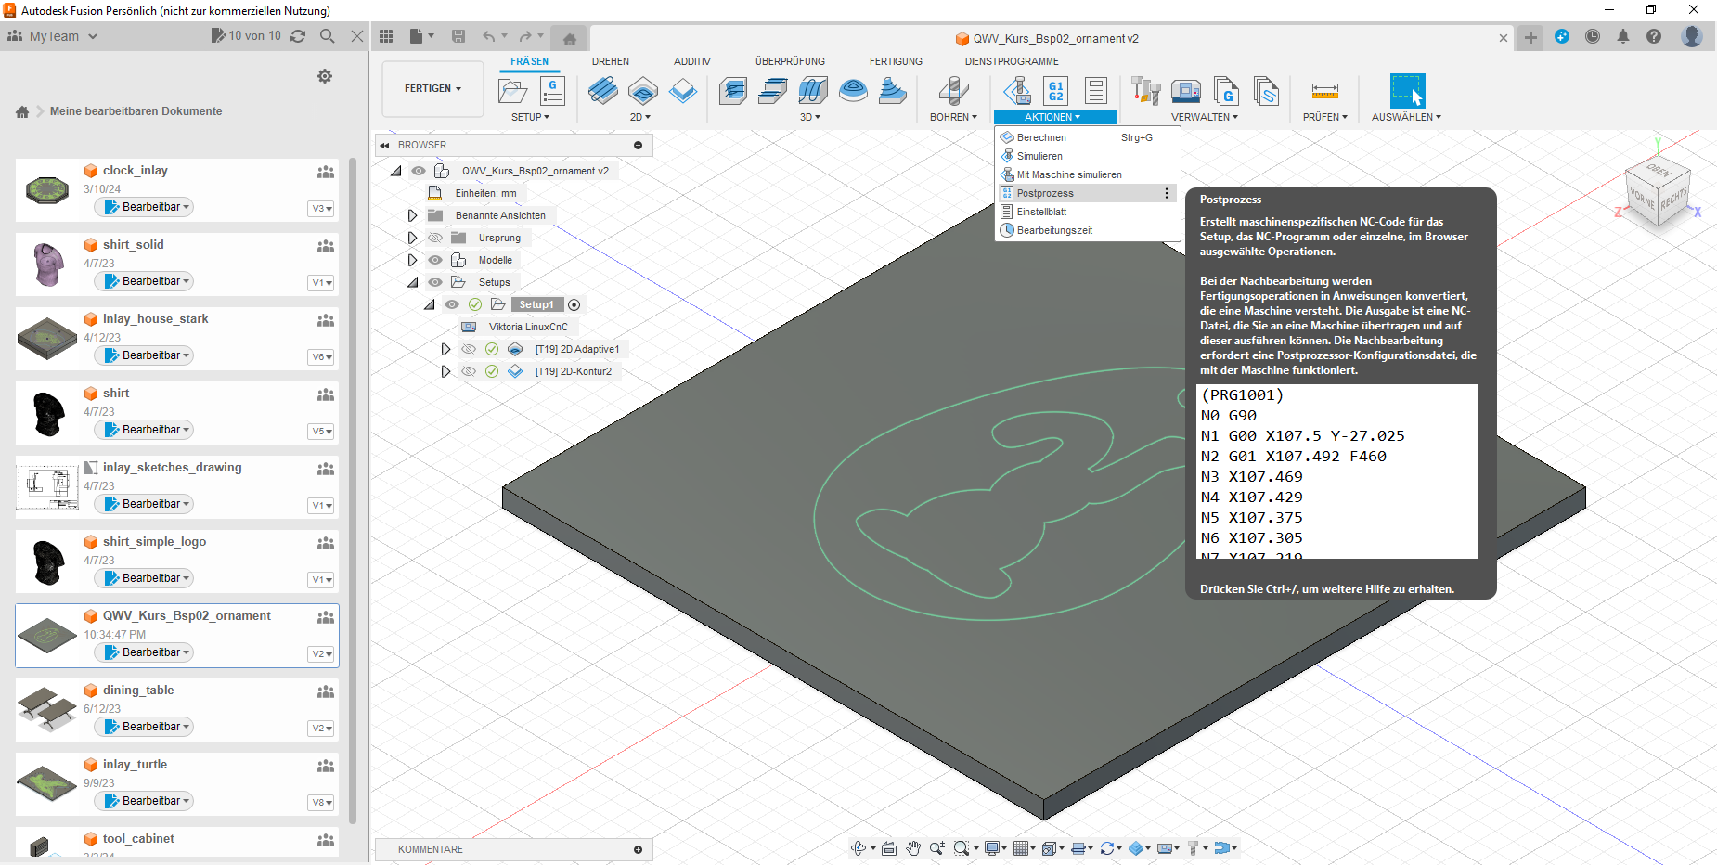This screenshot has height=865, width=1717.
Task: Activate Setup1 using its radio button
Action: [574, 305]
